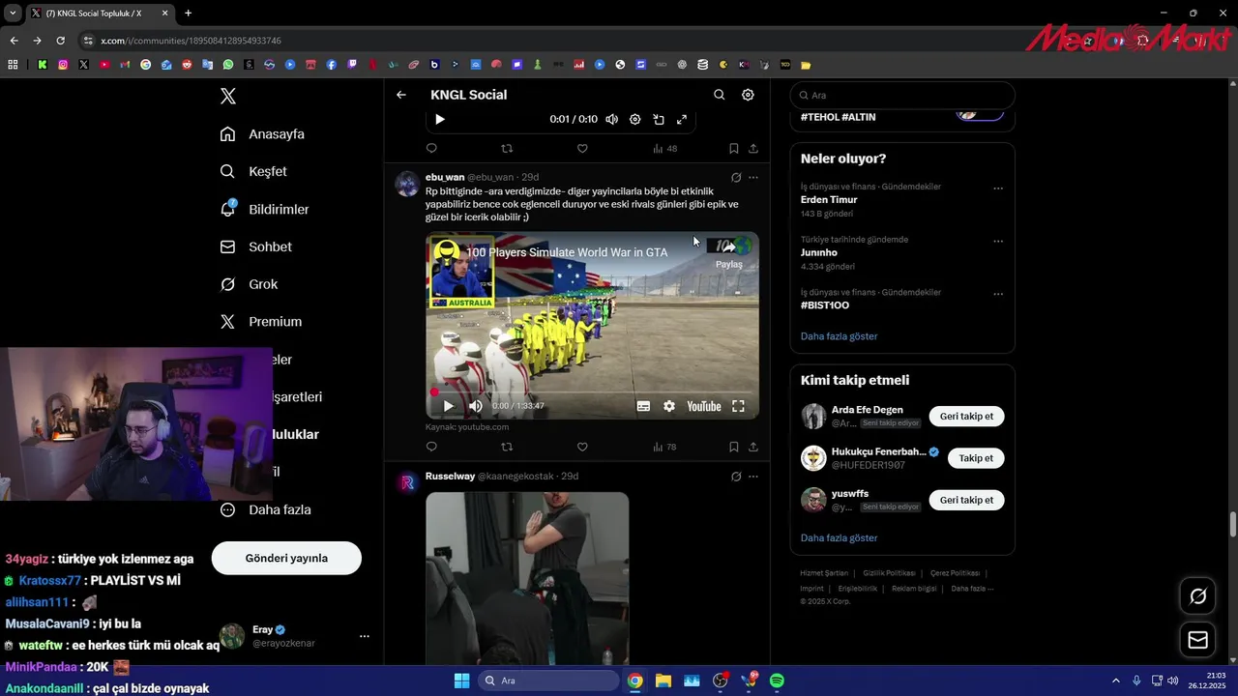This screenshot has width=1238, height=696.
Task: Click the Ara search field on X
Action: (902, 95)
